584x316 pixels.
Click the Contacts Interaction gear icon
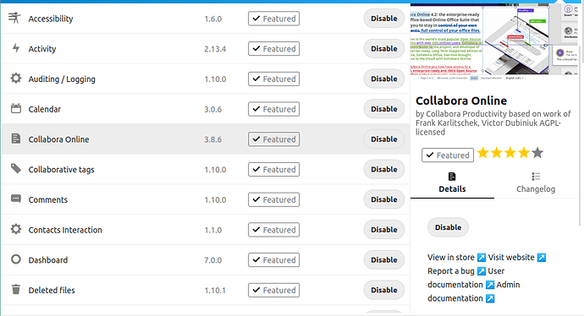[15, 229]
